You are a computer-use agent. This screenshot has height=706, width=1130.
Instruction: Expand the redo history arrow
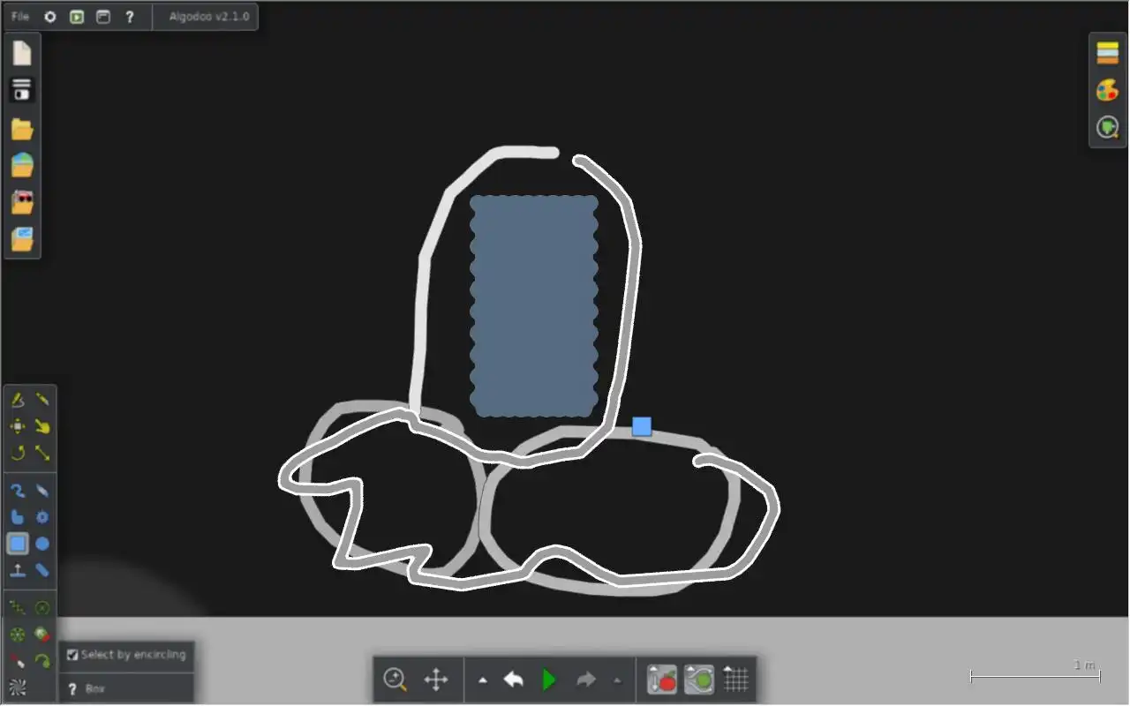pos(616,680)
